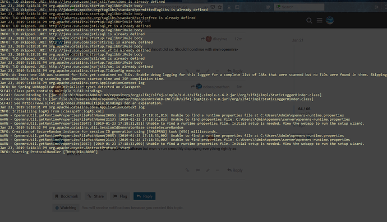Open the Firefox Library icon
Image resolution: width=387 pixels, height=222 pixels.
pyautogui.click(x=268, y=7)
